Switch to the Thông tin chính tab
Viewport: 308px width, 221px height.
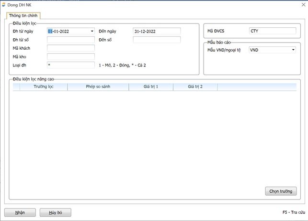point(23,16)
